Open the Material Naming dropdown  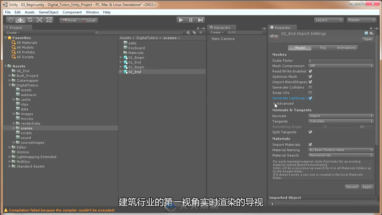coord(341,150)
